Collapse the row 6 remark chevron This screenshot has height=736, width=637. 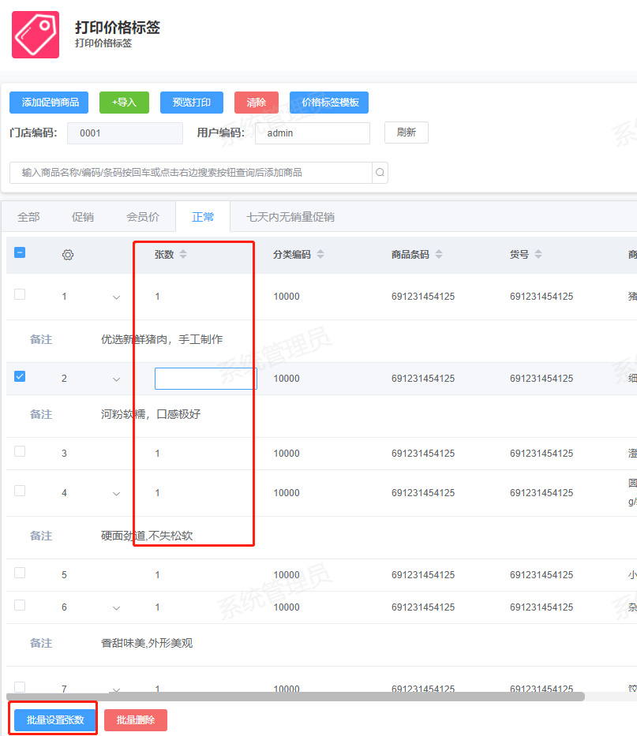tap(117, 608)
